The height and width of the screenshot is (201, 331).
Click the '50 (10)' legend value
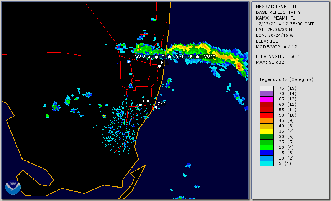coord(287,115)
